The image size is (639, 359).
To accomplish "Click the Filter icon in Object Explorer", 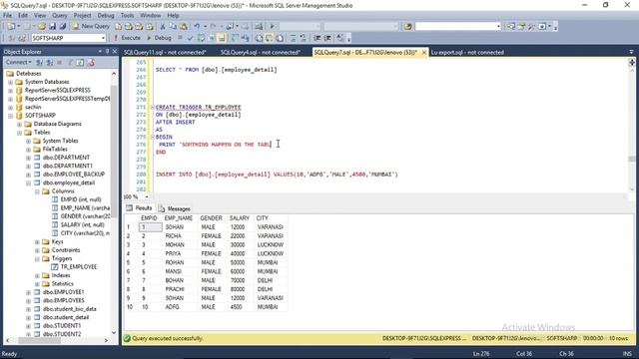I will point(70,62).
